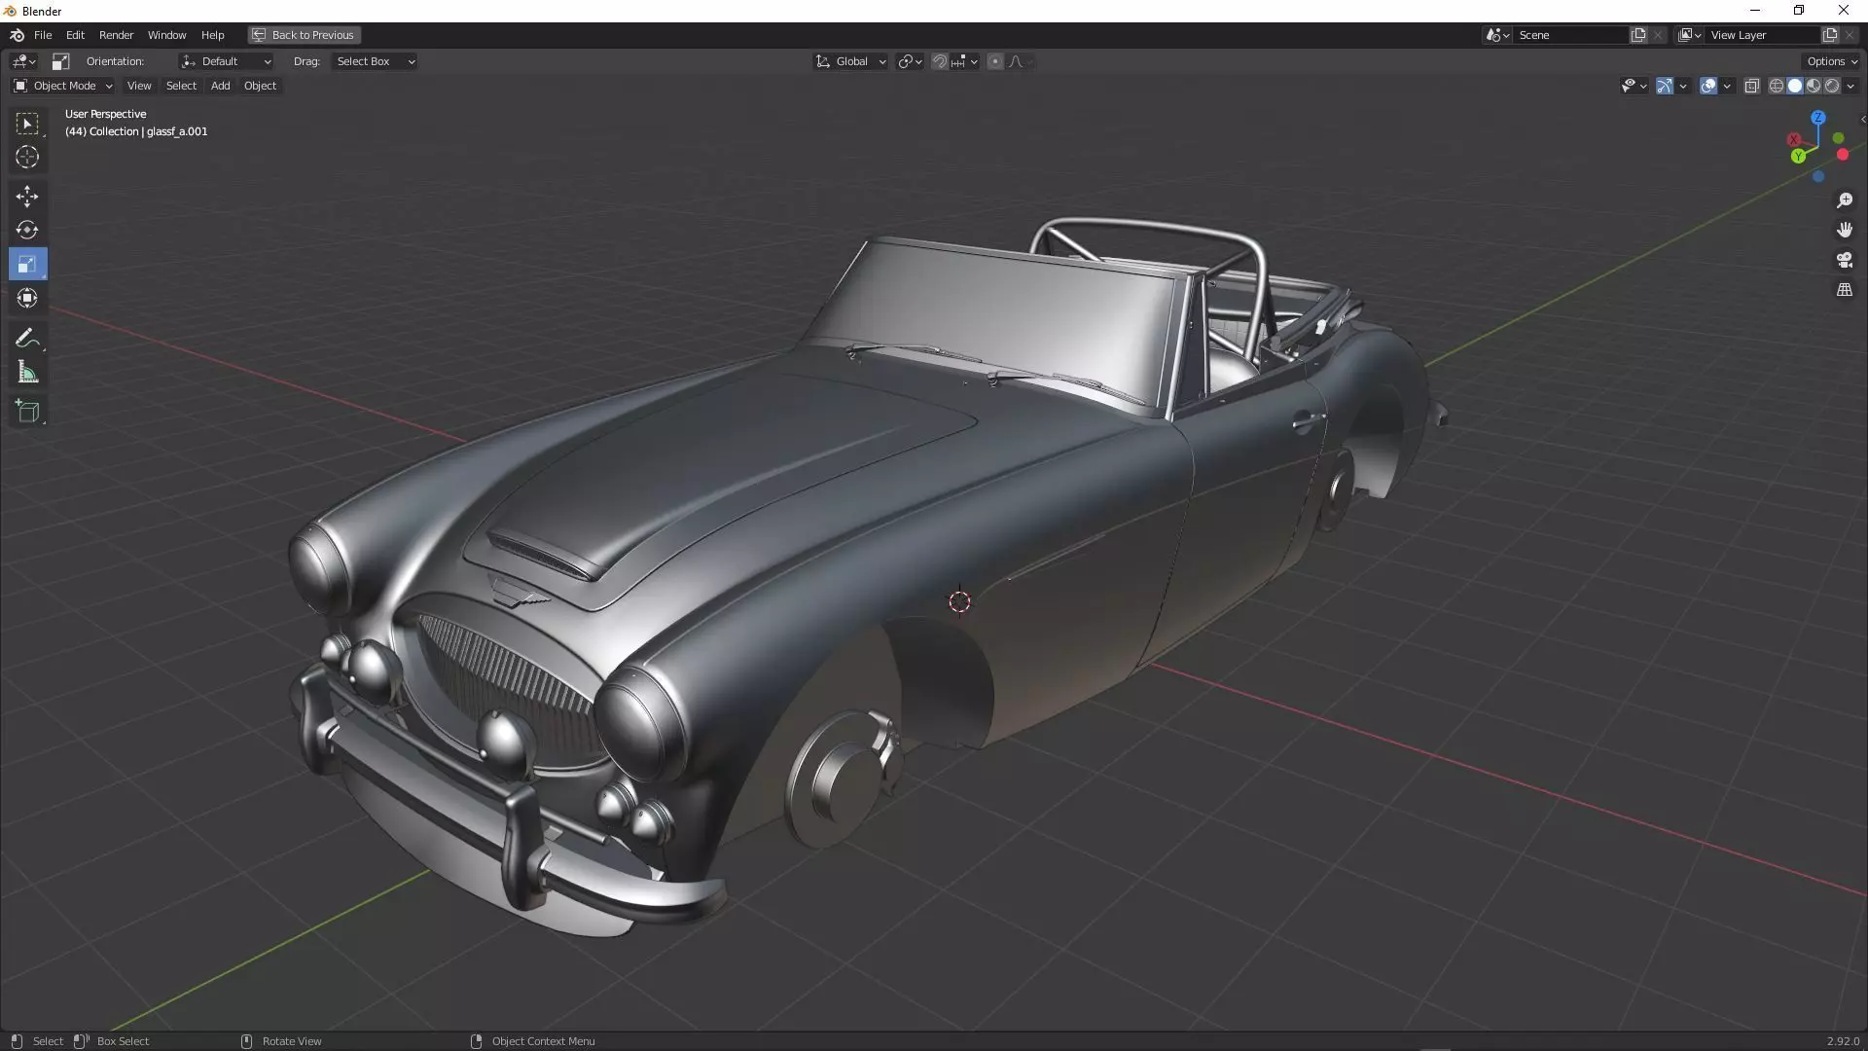Select the Transform tool
Image resolution: width=1868 pixels, height=1051 pixels.
click(27, 298)
